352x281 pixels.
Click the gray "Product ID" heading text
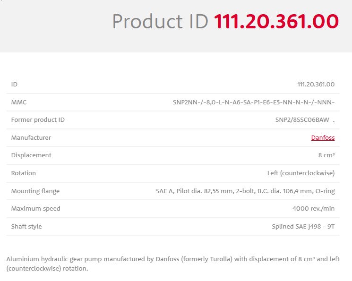[x=160, y=21]
